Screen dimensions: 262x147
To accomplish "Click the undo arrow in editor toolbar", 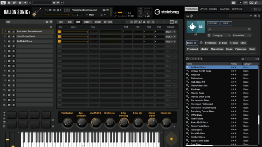I will coord(158,22).
